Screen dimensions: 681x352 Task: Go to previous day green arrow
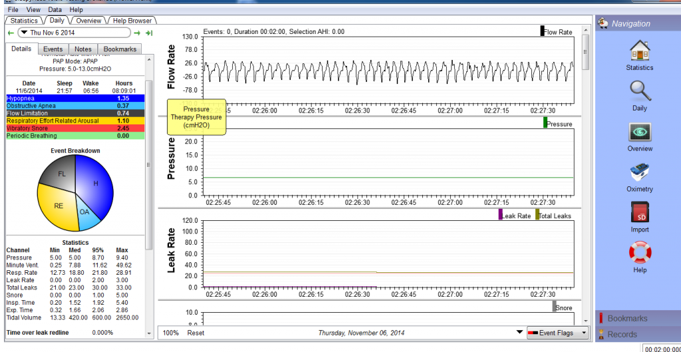point(11,33)
